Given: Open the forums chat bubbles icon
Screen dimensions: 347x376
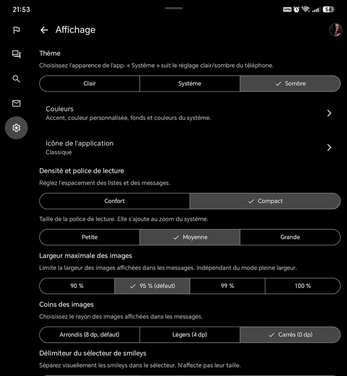Looking at the screenshot, I should tap(16, 54).
